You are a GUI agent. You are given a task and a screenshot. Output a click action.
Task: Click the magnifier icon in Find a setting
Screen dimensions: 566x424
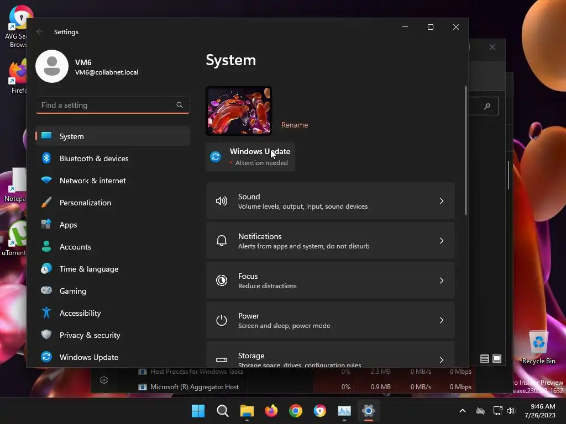180,105
